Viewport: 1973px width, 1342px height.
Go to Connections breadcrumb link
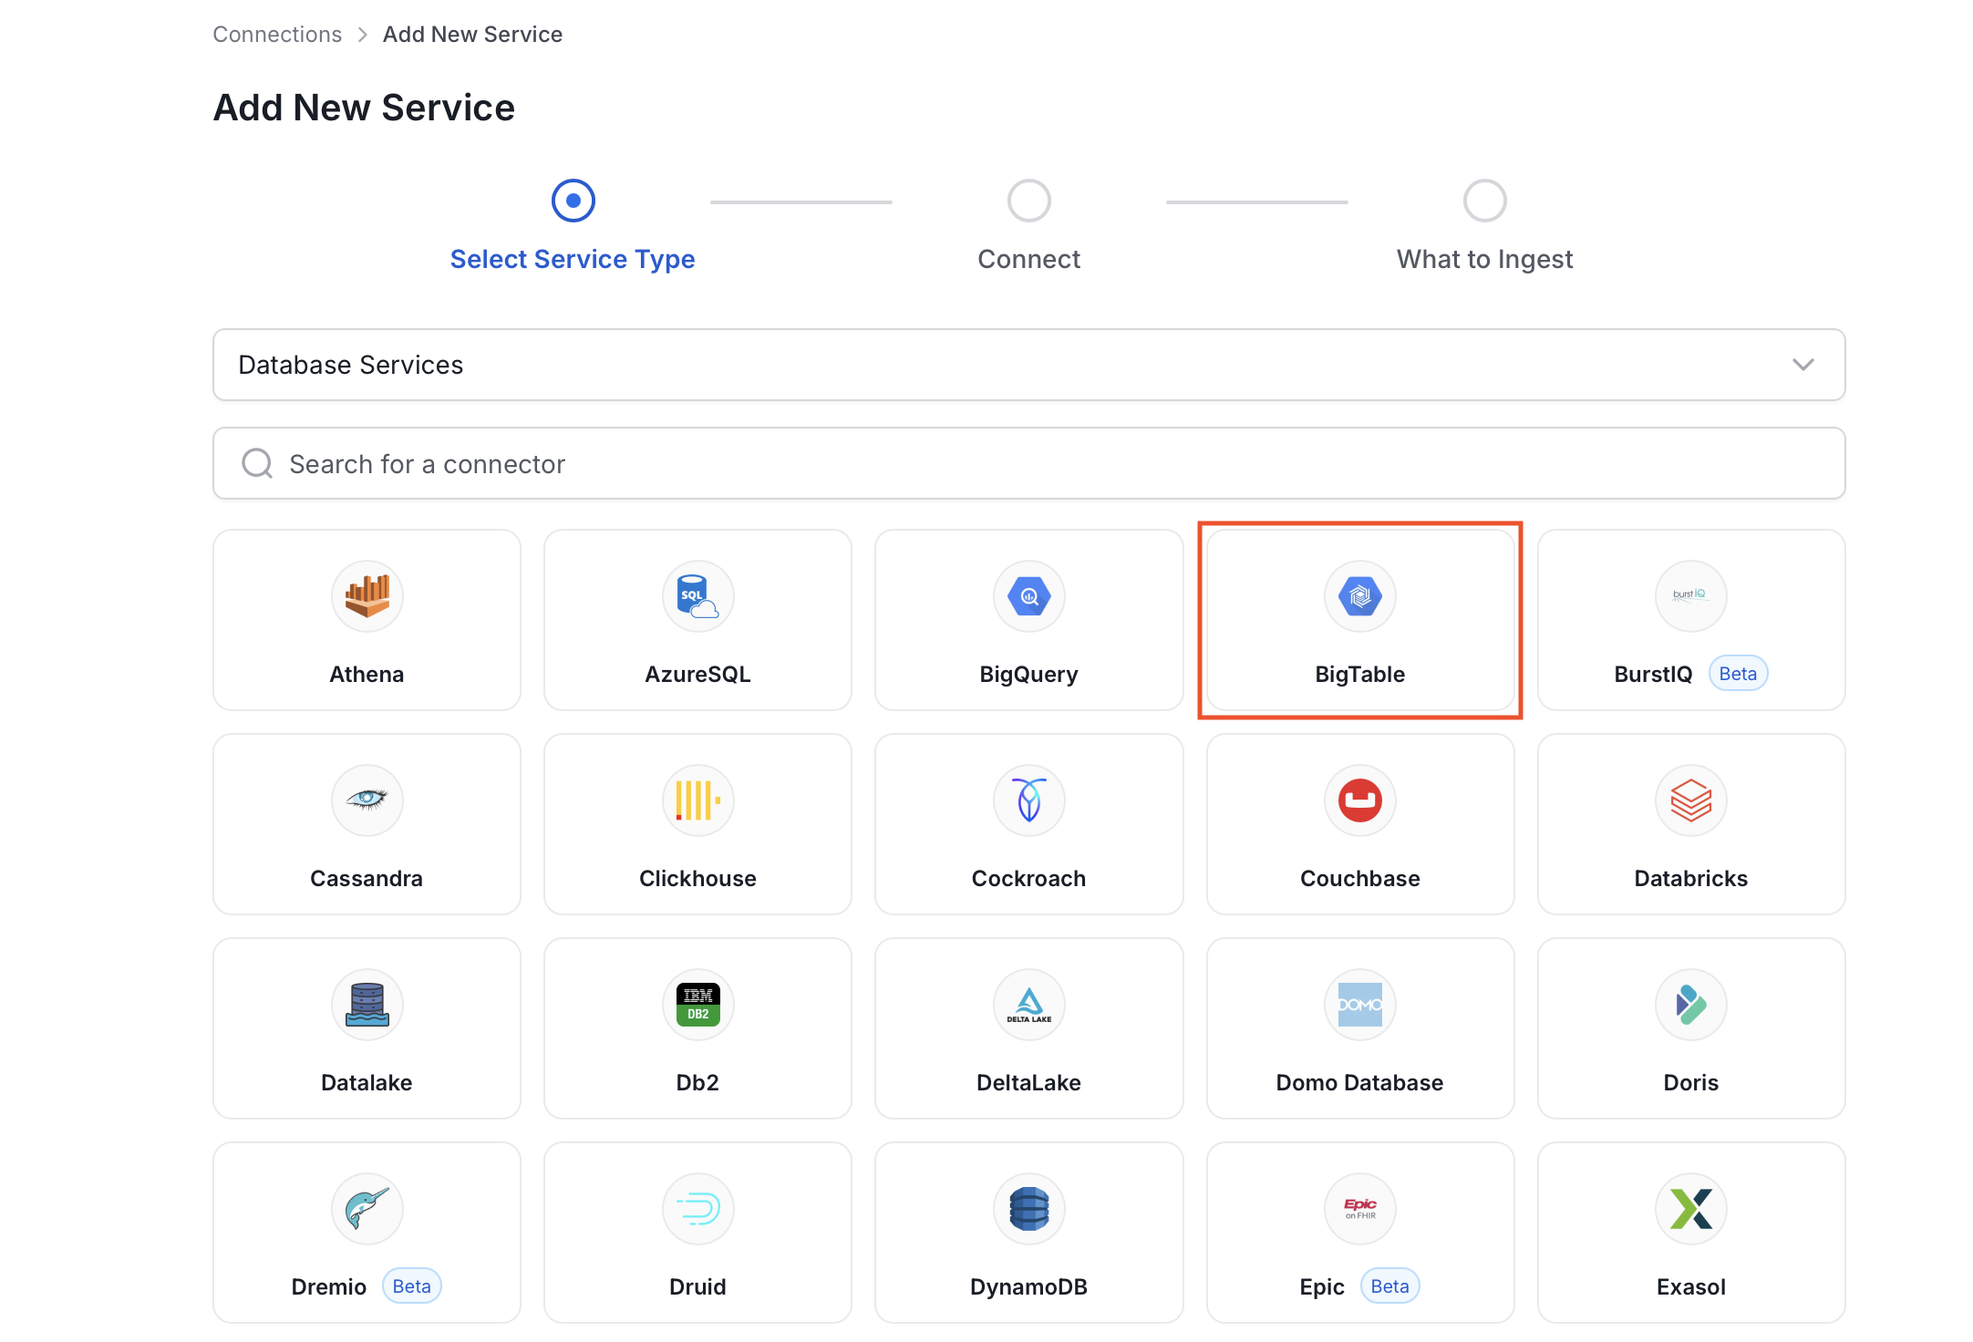point(277,35)
